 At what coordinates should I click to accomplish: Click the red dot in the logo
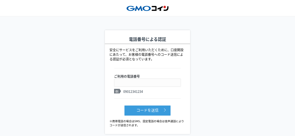click(x=164, y=7)
